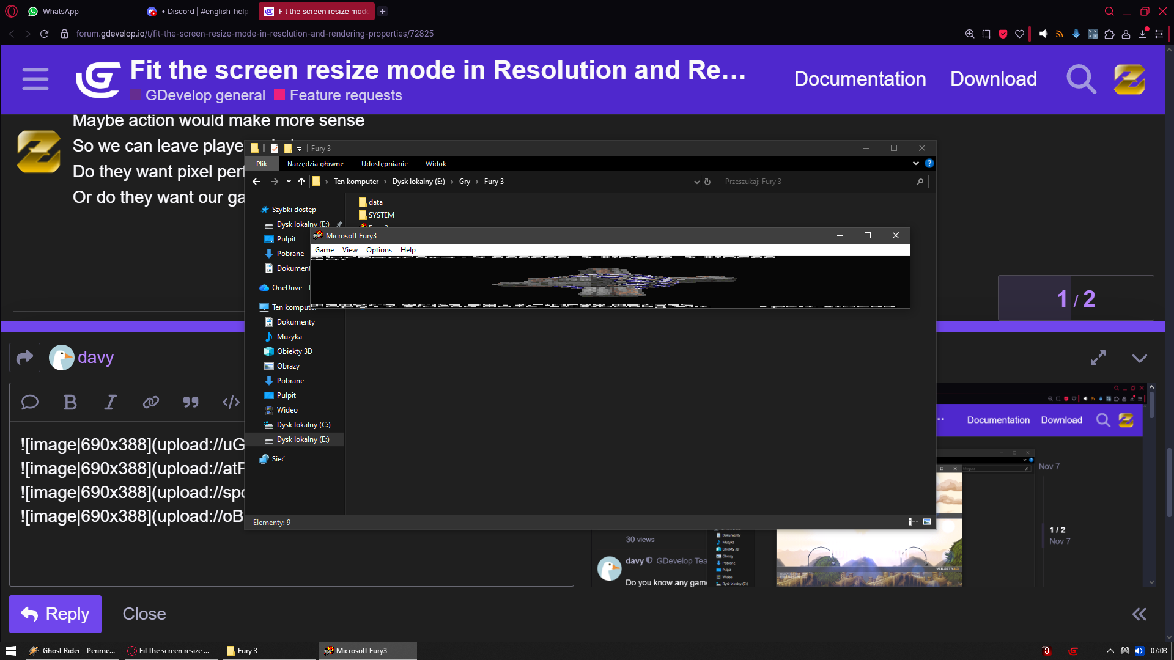Expand the Explorer address bar history dropdown
The height and width of the screenshot is (660, 1174).
tap(696, 182)
